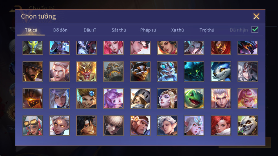Select the dwarf with goggles and white beard
The height and width of the screenshot is (156, 278).
(167, 72)
